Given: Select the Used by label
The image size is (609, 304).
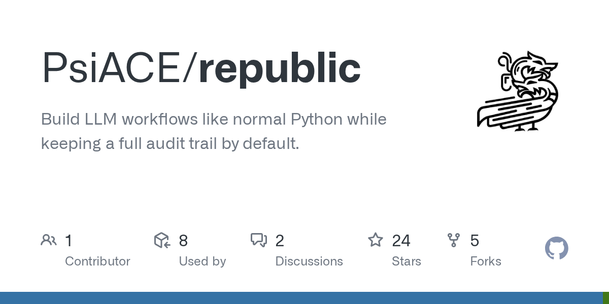Looking at the screenshot, I should [x=202, y=261].
